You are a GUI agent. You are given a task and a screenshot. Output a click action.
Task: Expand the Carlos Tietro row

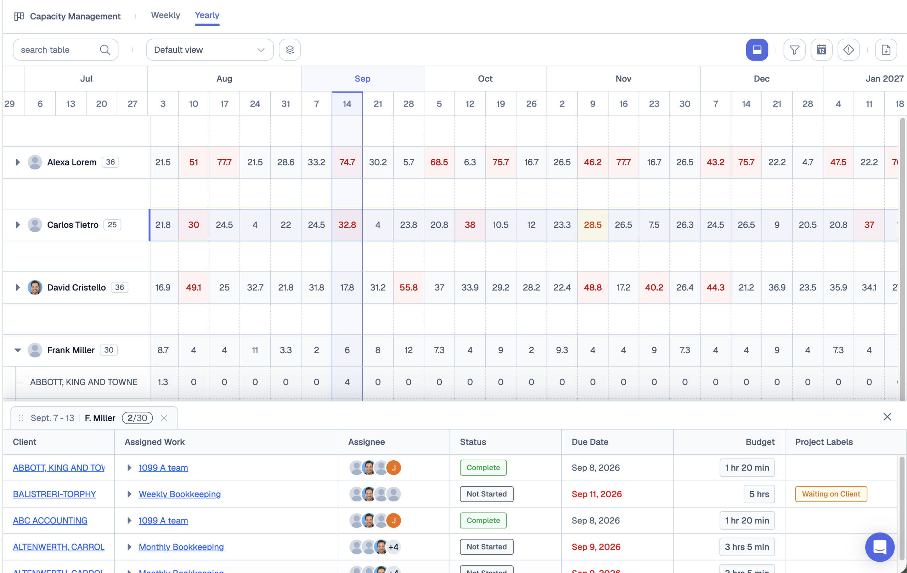pos(18,225)
